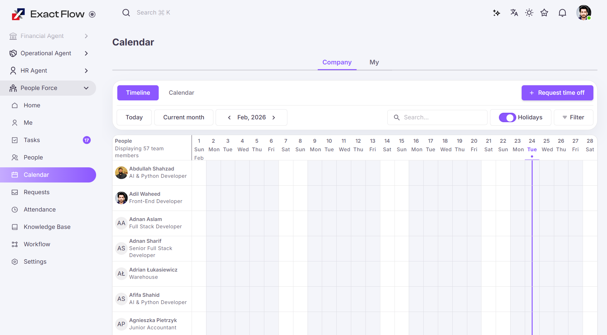Click the search magnifier icon in header
This screenshot has height=335, width=607.
pyautogui.click(x=126, y=13)
